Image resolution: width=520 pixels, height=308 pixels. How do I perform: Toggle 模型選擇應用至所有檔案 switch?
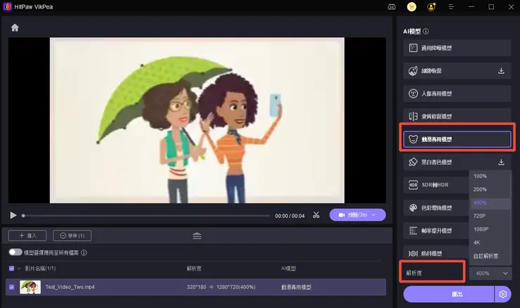15,252
